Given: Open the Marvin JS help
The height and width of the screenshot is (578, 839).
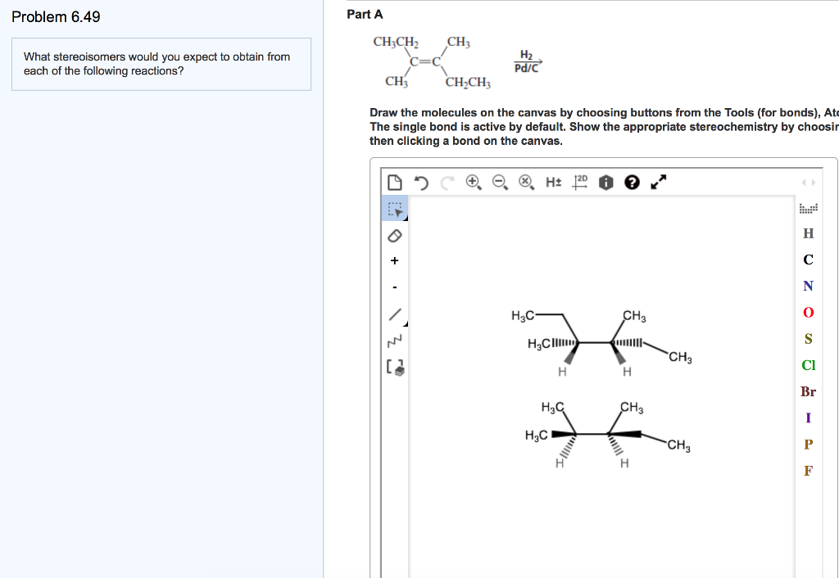Looking at the screenshot, I should pyautogui.click(x=631, y=182).
